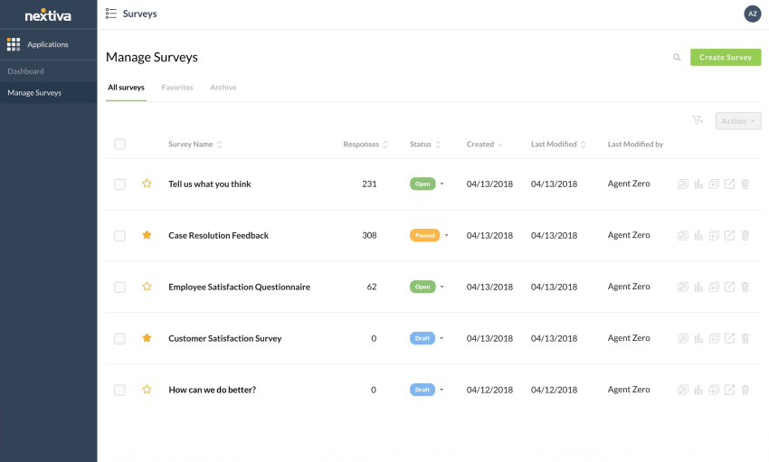769x462 pixels.
Task: Check the select-all header checkbox
Action: click(x=119, y=145)
